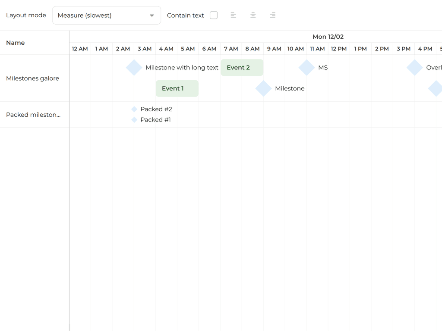Toggle the Contain text checkbox
The width and height of the screenshot is (442, 331).
click(x=214, y=15)
